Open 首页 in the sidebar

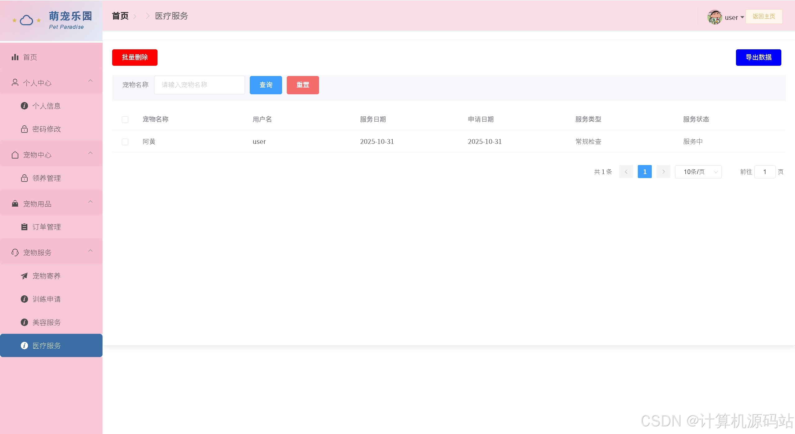tap(51, 57)
